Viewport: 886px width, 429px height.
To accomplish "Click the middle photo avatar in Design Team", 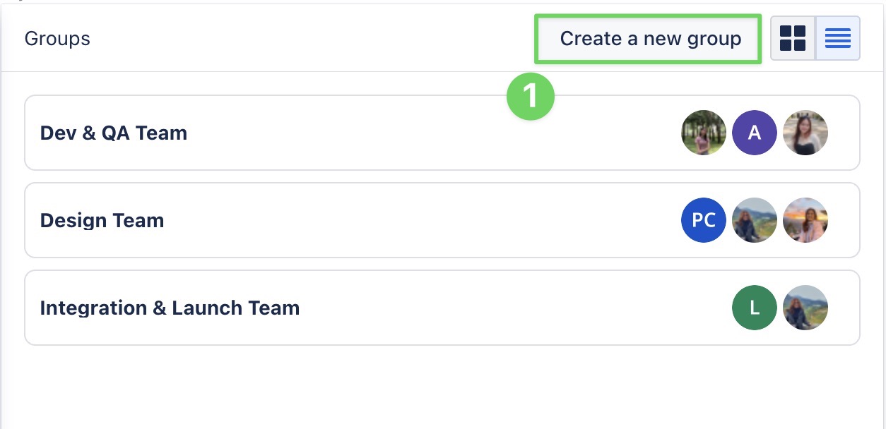I will (x=755, y=220).
